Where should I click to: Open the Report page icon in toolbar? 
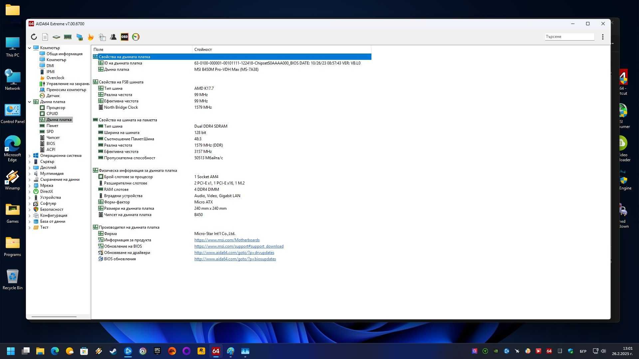point(45,37)
